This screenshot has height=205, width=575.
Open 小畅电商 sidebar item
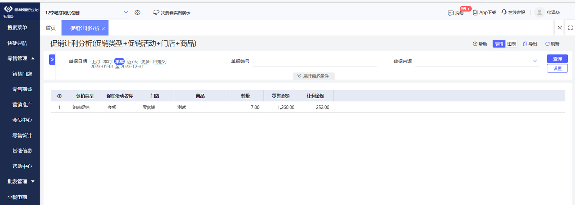[17, 197]
